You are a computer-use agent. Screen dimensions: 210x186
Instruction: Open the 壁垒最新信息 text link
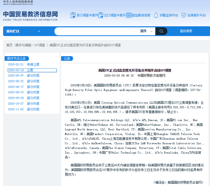coord(141,15)
